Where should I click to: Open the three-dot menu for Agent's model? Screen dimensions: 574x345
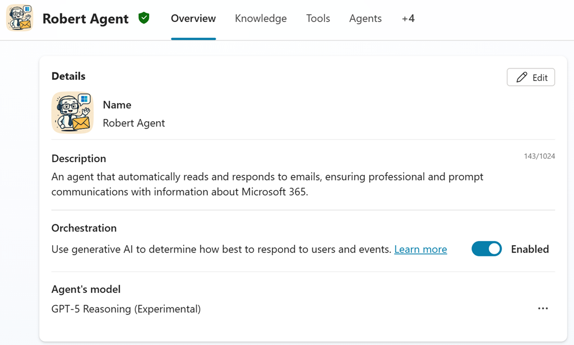tap(543, 309)
